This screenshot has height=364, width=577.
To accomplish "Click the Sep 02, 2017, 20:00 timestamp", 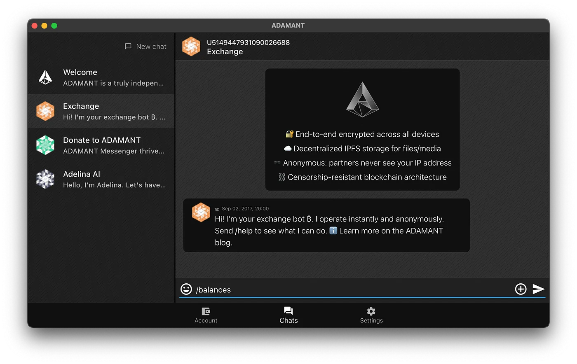I will tap(245, 209).
